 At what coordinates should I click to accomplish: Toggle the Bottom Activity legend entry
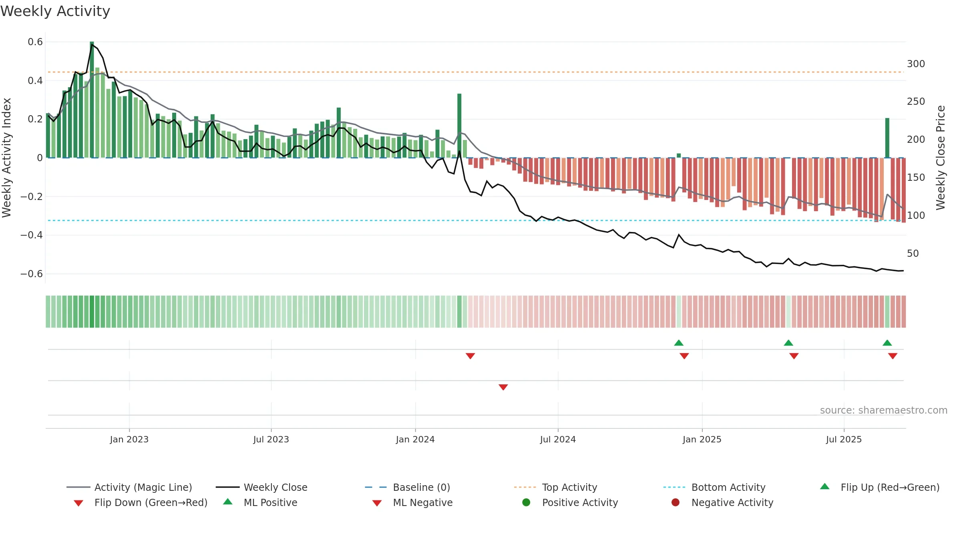714,487
